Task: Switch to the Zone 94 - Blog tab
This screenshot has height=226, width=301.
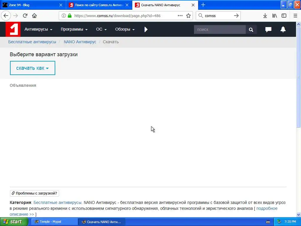Action: tap(33, 5)
